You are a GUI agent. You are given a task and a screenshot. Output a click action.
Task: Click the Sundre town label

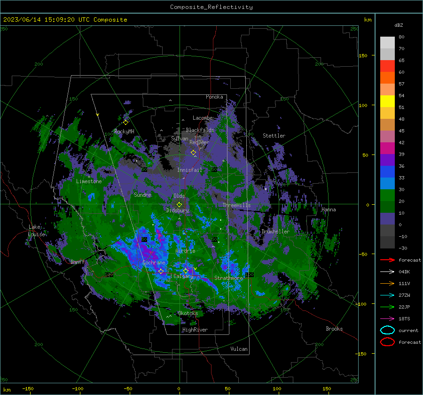pyautogui.click(x=142, y=195)
